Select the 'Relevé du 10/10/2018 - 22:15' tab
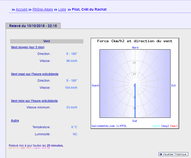The width and height of the screenshot is (191, 158). [x=33, y=26]
